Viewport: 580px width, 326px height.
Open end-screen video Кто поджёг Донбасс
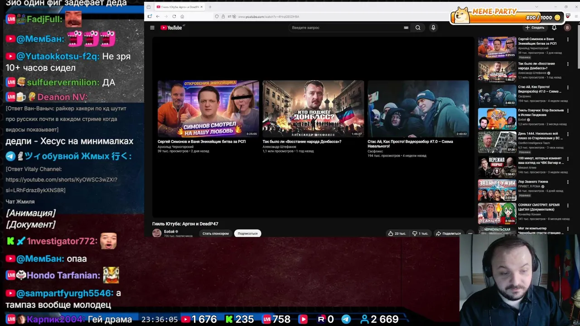click(313, 109)
